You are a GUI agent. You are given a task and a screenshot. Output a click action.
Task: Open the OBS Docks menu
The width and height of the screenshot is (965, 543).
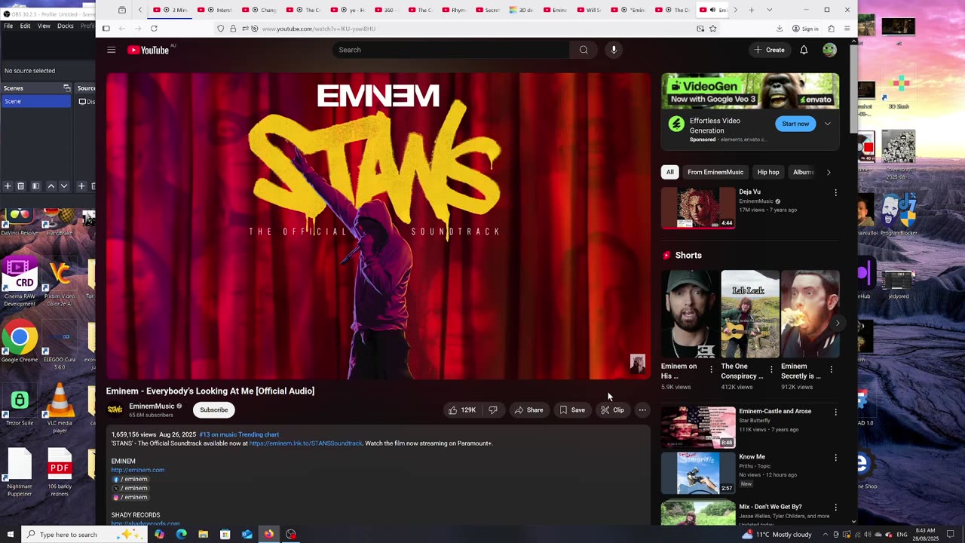click(66, 26)
